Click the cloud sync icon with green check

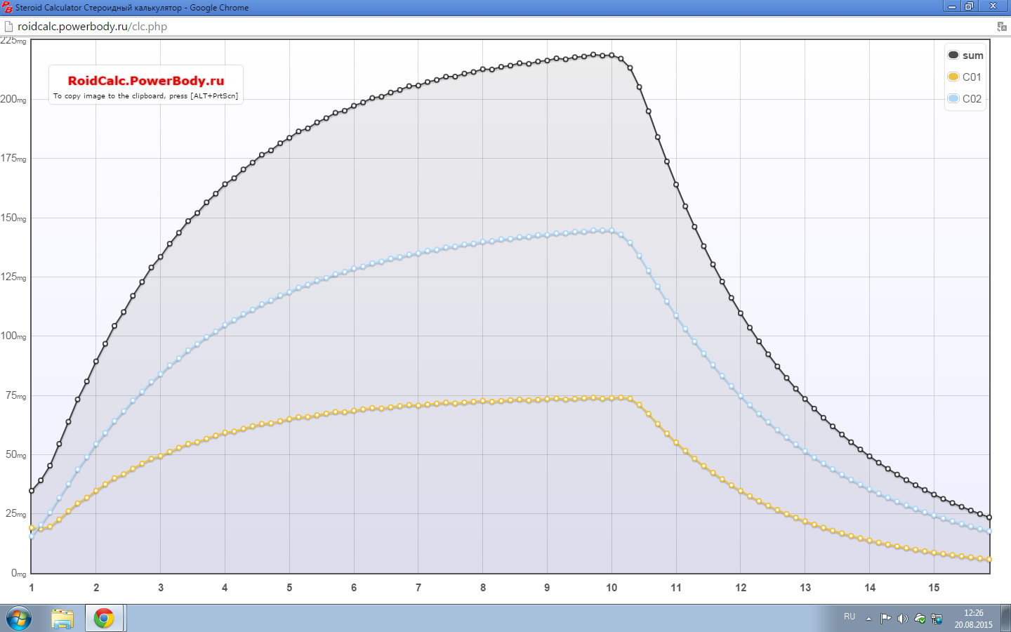pos(920,619)
